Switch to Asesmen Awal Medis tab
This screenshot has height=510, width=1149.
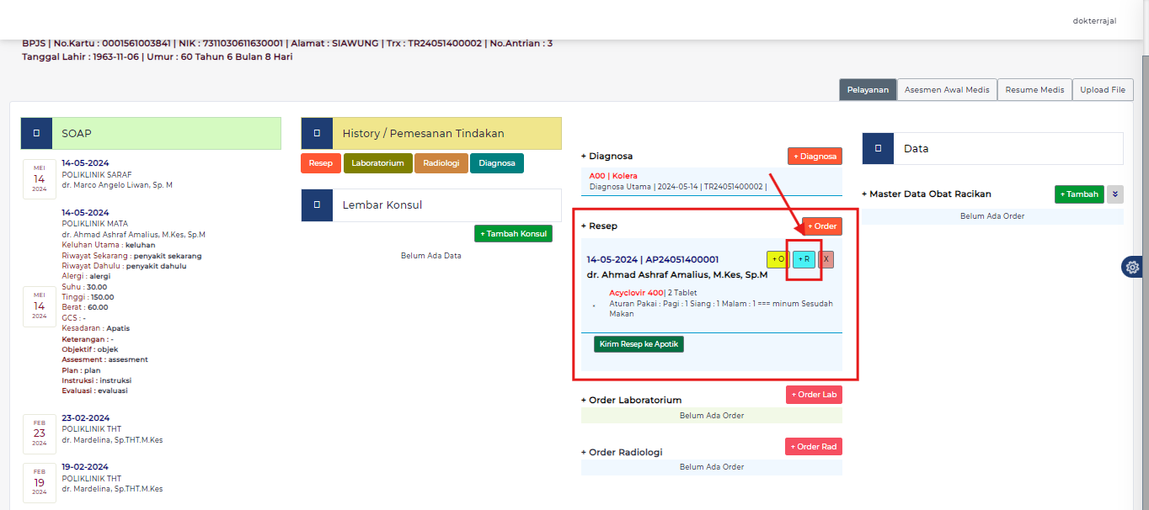(947, 90)
